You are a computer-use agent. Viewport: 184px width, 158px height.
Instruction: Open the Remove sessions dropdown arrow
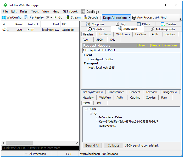51,18
